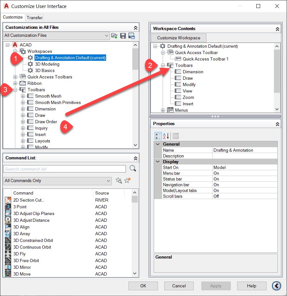Collapse the Customizations in All Files panel

[x=136, y=28]
